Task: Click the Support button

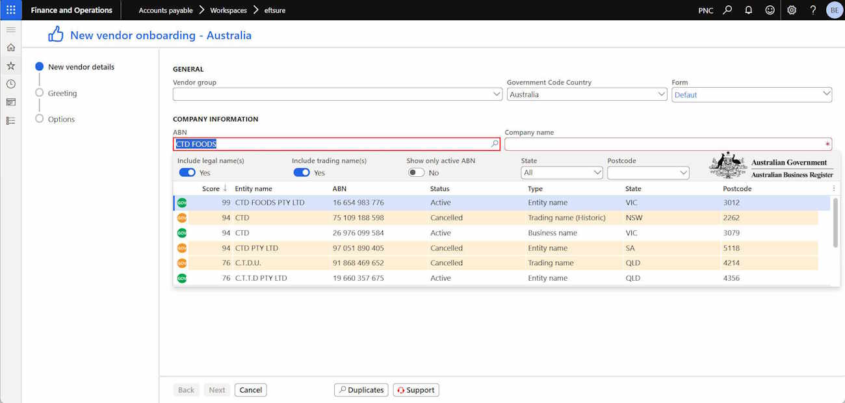Action: [x=416, y=390]
